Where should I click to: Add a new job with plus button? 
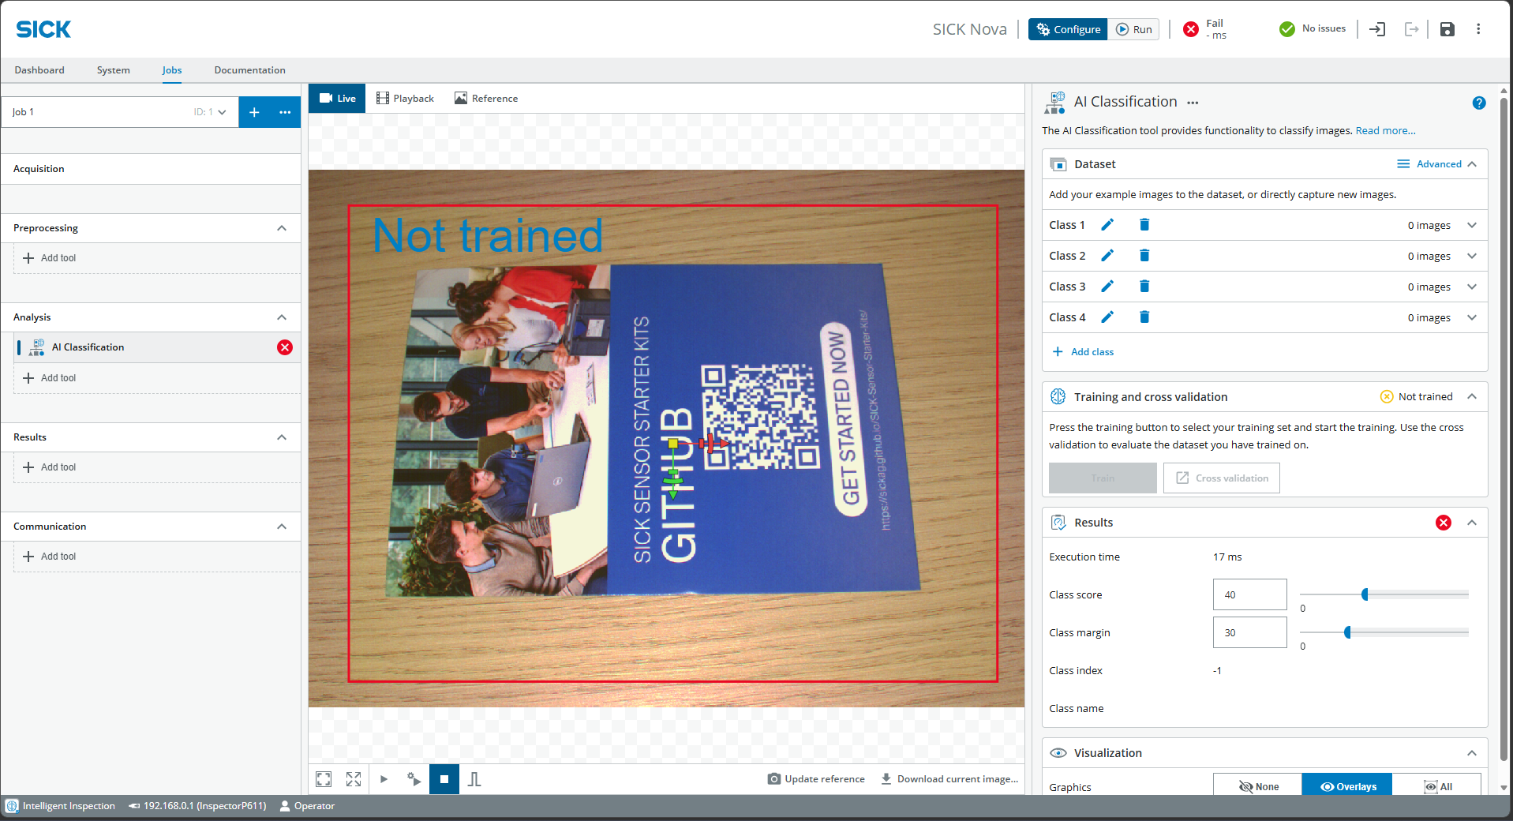click(x=254, y=112)
